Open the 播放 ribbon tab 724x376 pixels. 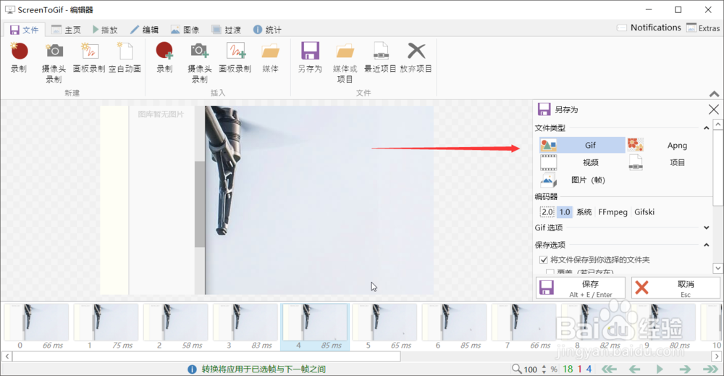105,30
